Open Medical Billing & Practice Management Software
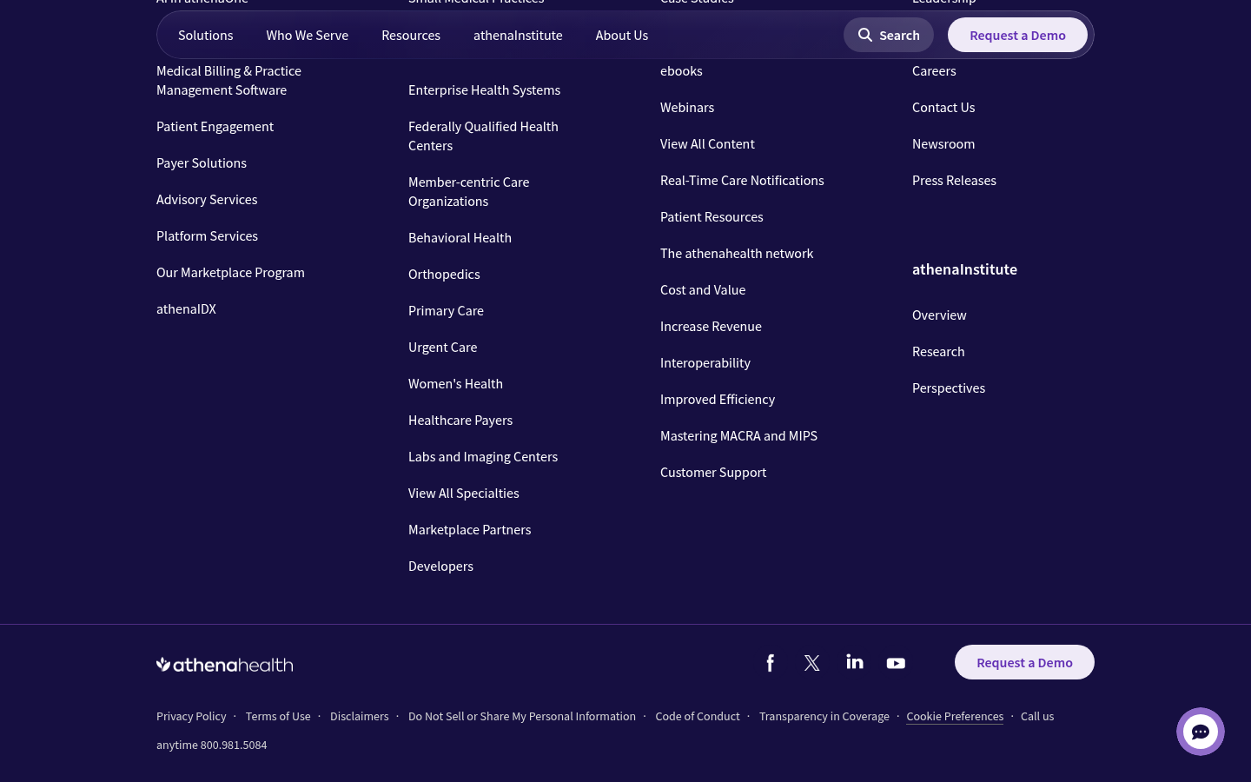Screen dimensions: 1251x782 tap(228, 80)
